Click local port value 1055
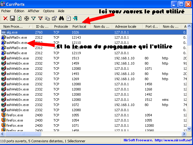Viewport: 193px width, 145px height. 75,115
